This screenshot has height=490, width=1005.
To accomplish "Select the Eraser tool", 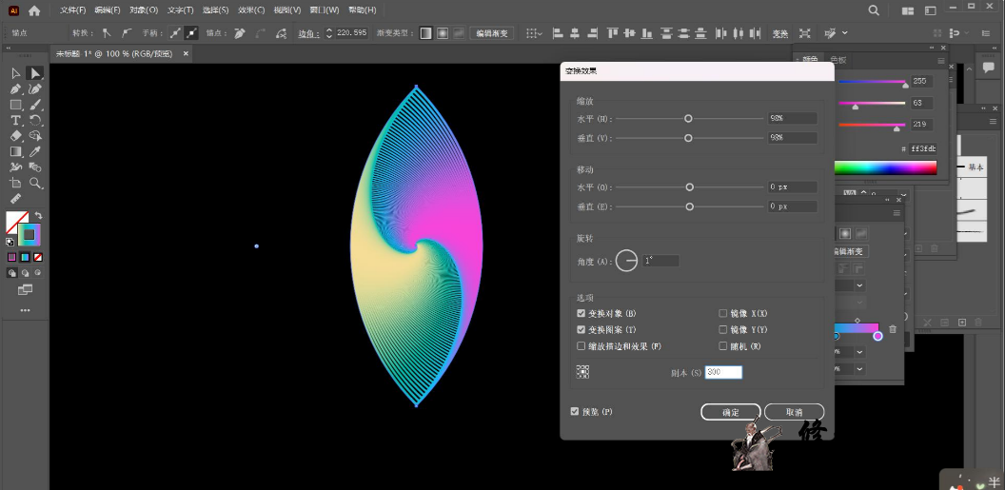I will coord(16,136).
